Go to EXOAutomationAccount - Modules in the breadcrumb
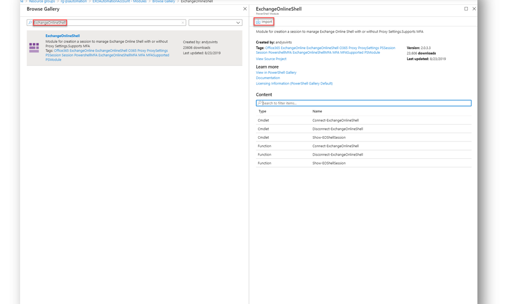Image resolution: width=506 pixels, height=304 pixels. pos(120,2)
